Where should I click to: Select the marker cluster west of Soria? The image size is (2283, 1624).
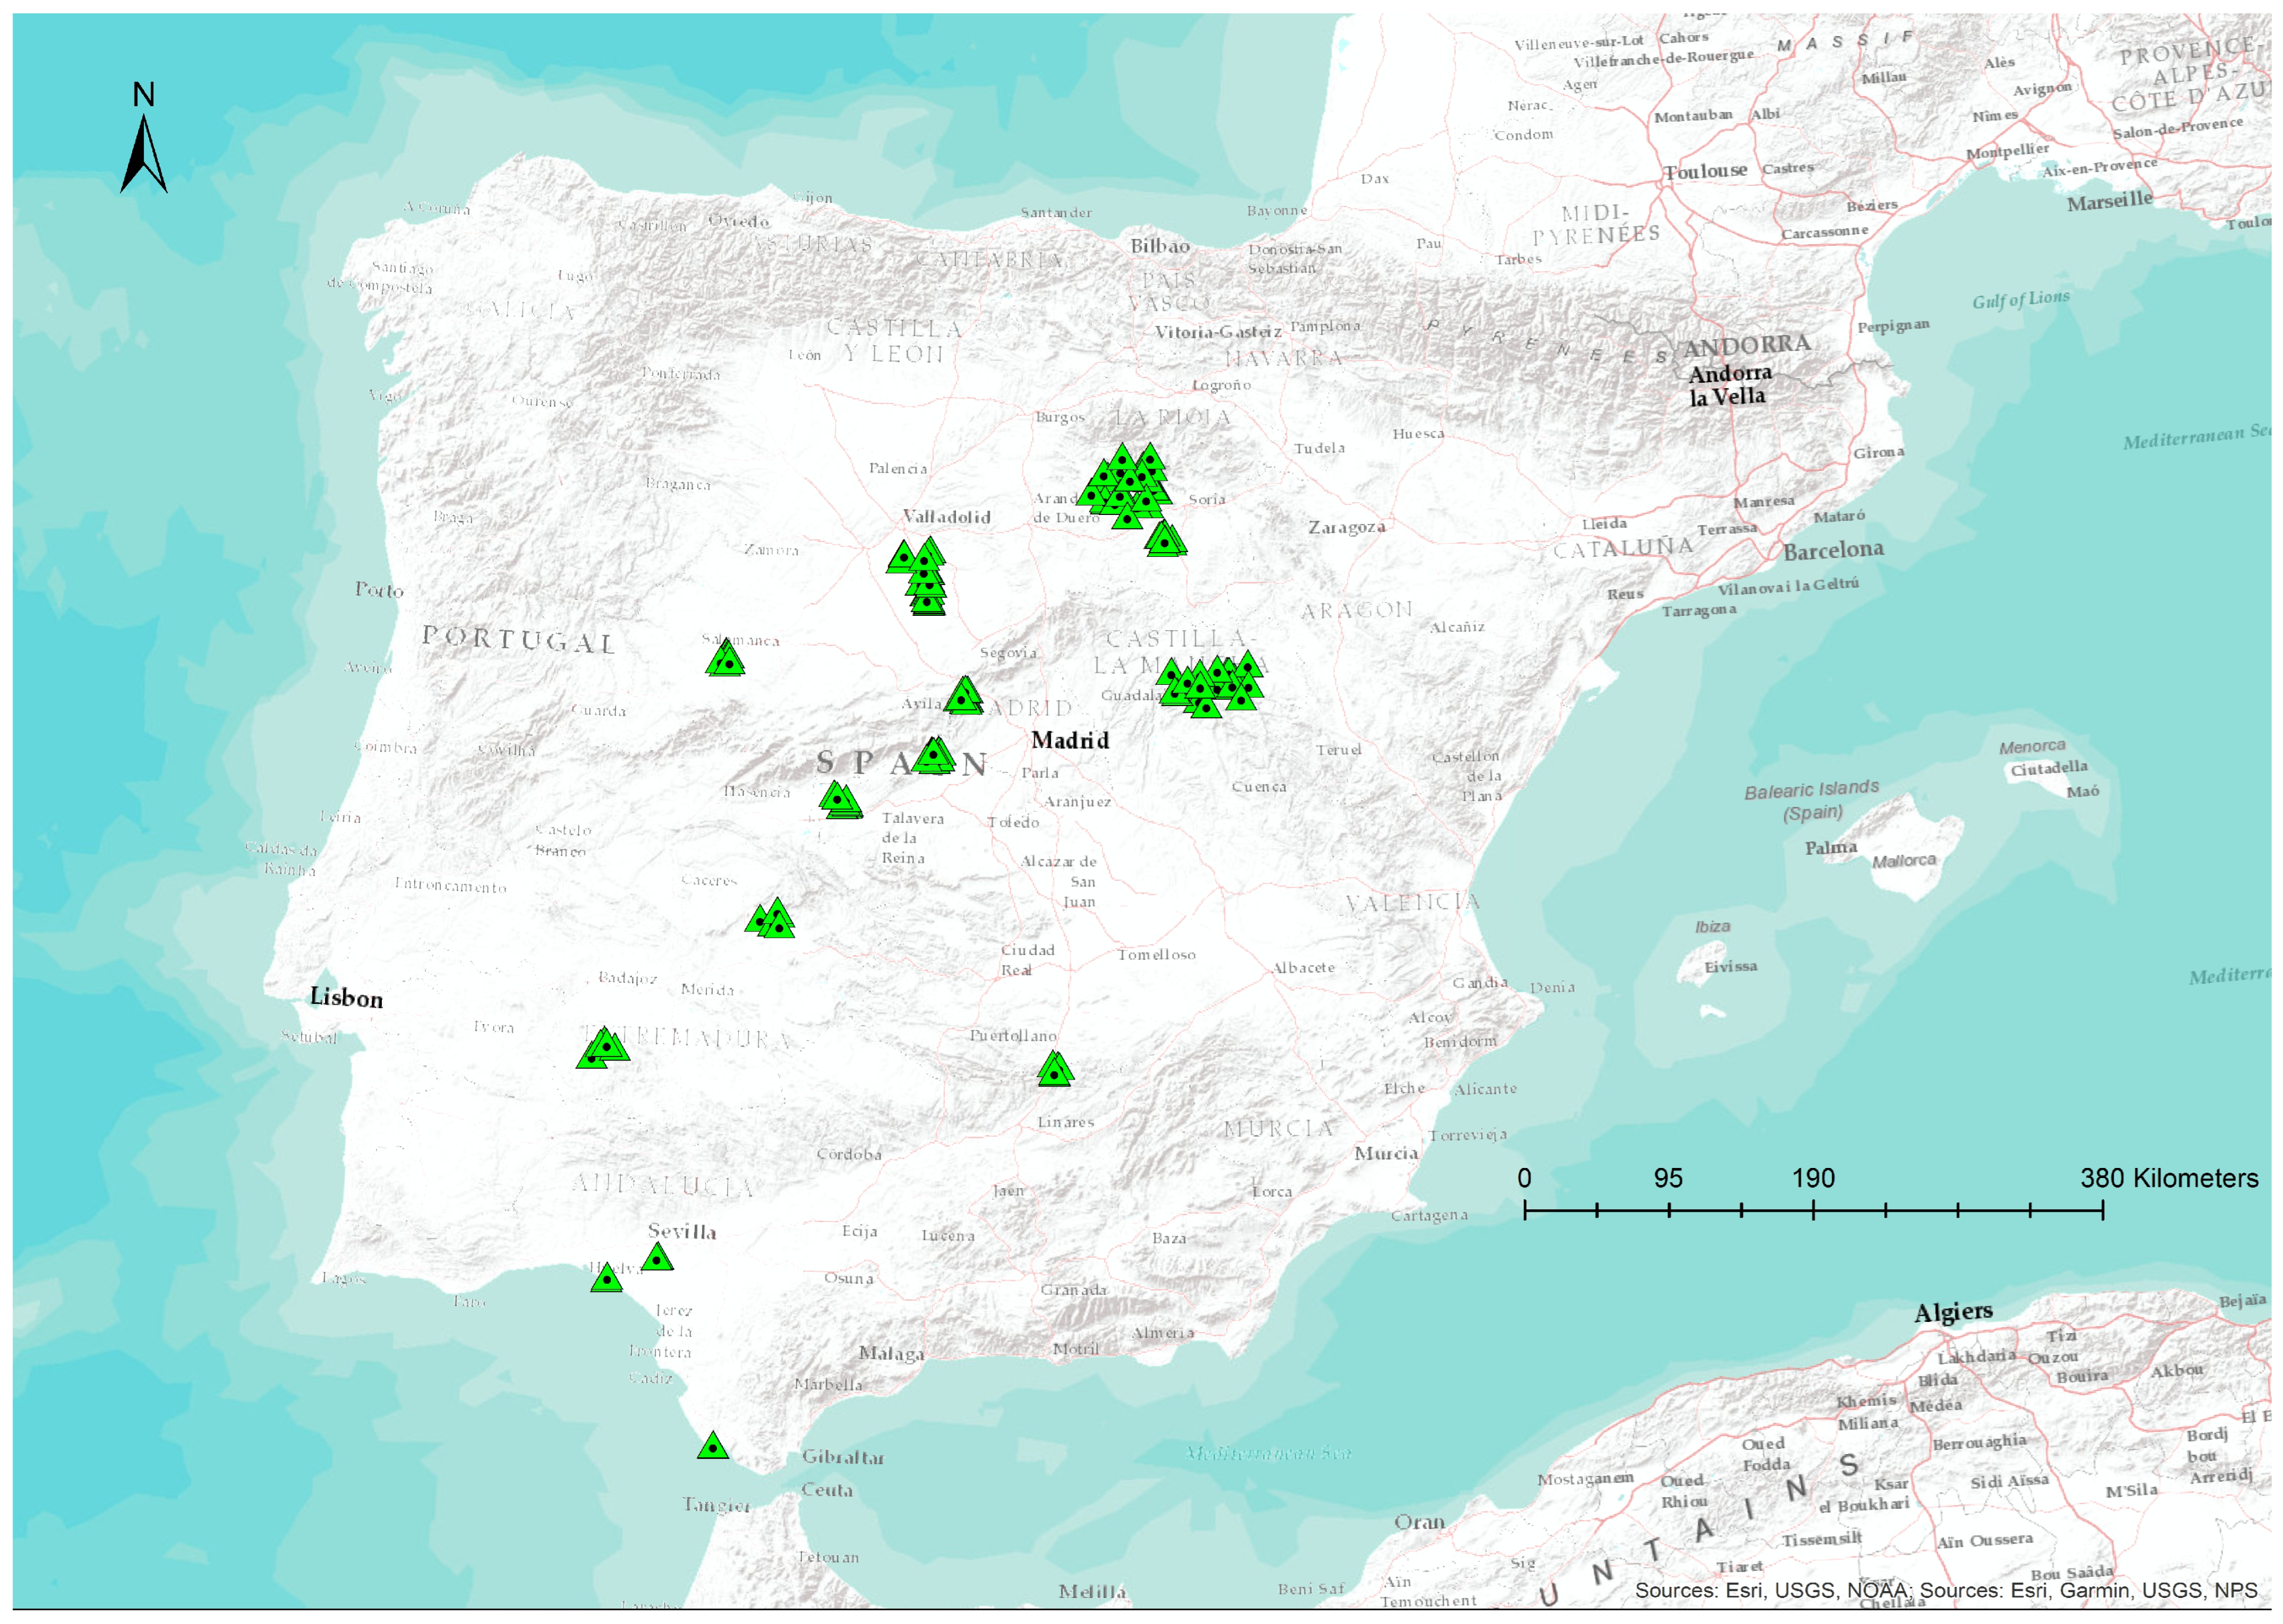[x=1126, y=483]
